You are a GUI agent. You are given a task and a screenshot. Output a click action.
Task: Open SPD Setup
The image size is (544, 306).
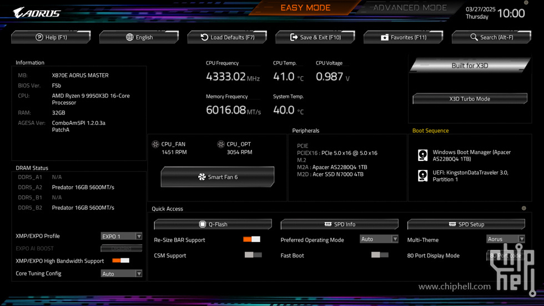click(466, 224)
